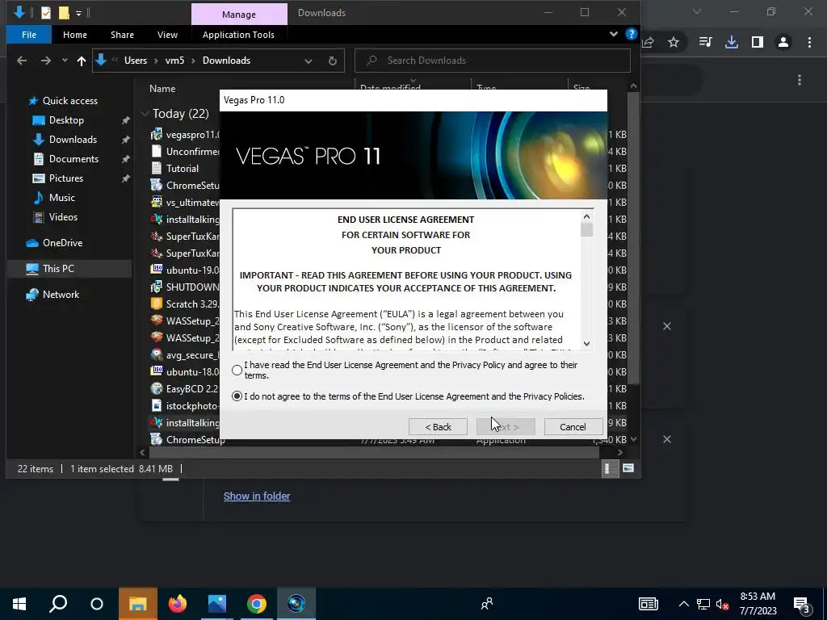The image size is (827, 620).
Task: Open Music in navigation pane
Action: tap(61, 198)
